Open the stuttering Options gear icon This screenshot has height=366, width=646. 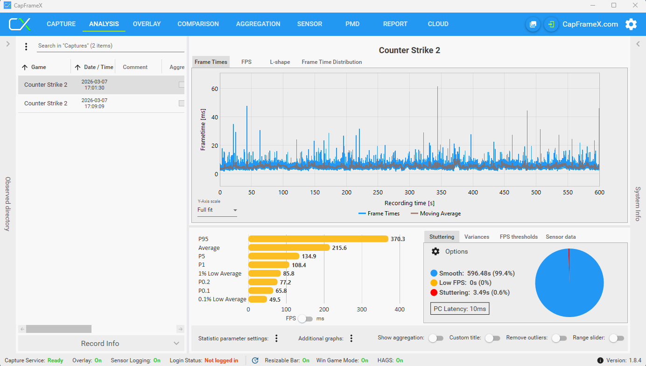[435, 251]
